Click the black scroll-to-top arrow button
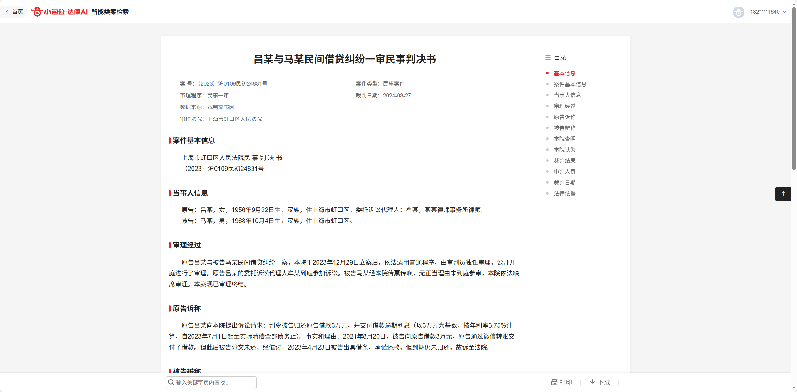 [783, 194]
